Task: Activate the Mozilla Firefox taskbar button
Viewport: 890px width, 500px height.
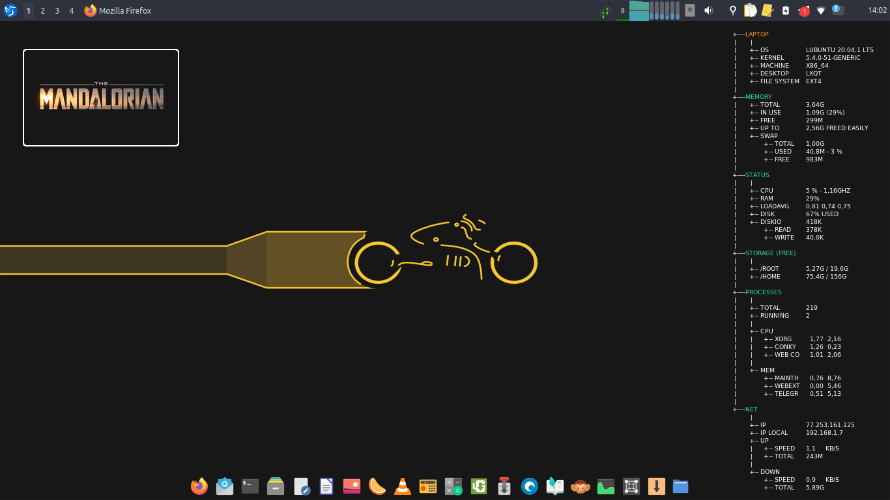Action: (x=118, y=10)
